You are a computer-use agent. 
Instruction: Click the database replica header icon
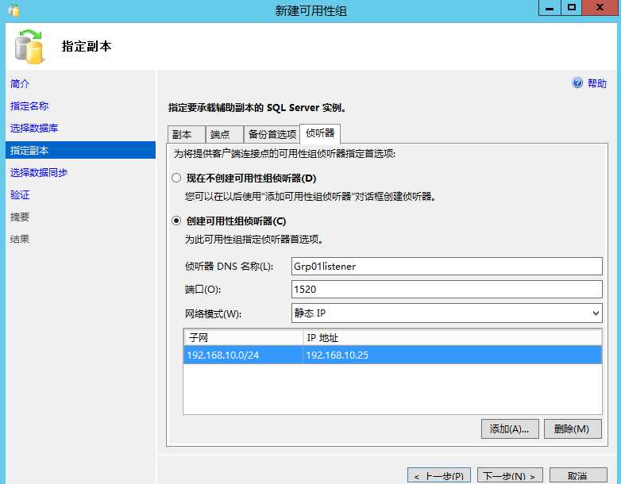pos(29,46)
